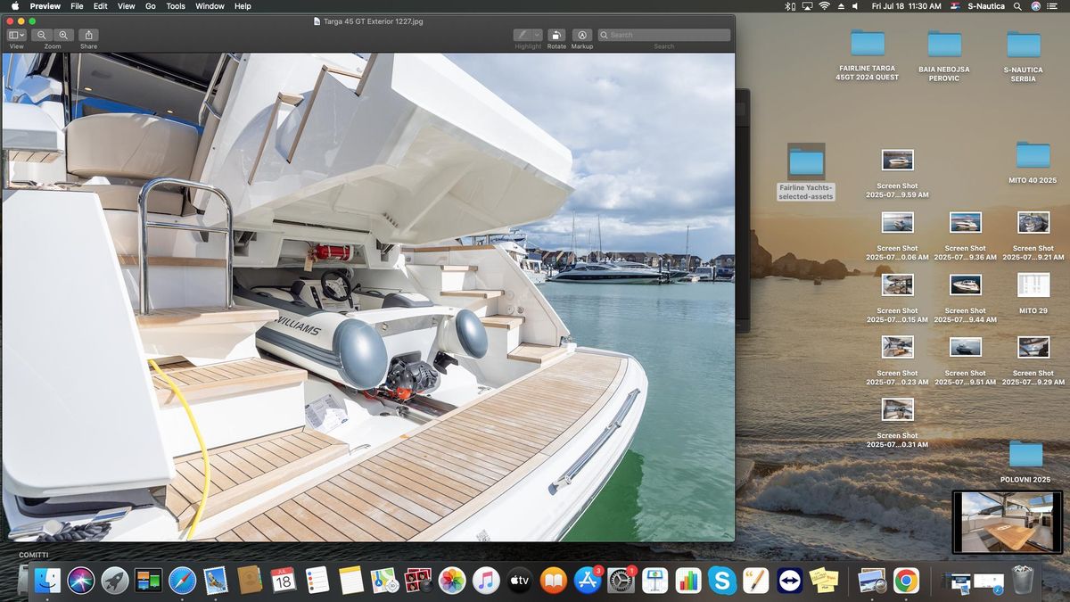Open the Go menu in menu bar
This screenshot has height=602, width=1070.
click(x=151, y=6)
